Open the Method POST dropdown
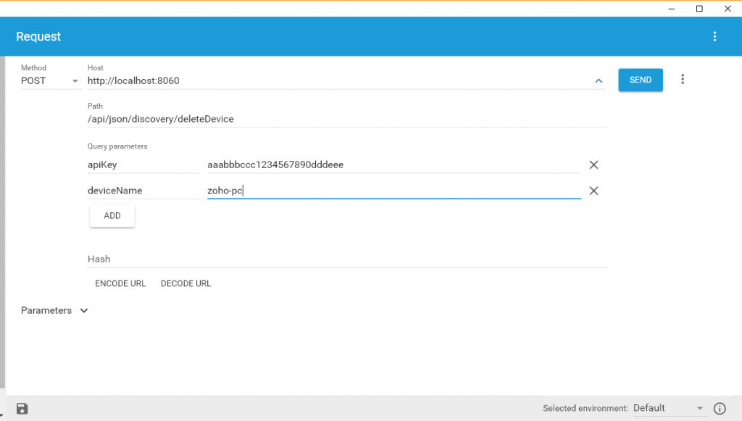742x421 pixels. coord(50,81)
